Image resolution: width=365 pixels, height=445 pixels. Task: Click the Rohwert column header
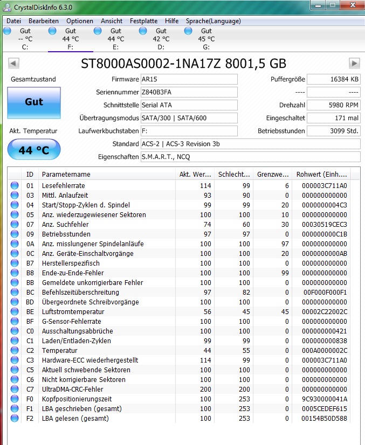[x=321, y=174]
